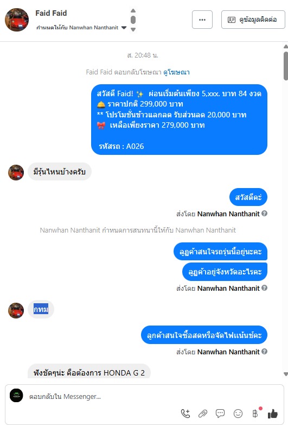Screen dimensions: 288x425
Task: Click the help icon under สวัสดีค่ะ message
Action: tap(265, 214)
